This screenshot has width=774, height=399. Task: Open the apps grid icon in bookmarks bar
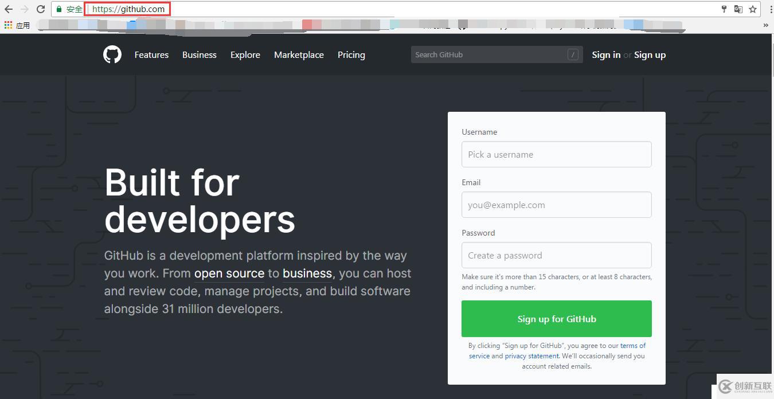point(8,25)
